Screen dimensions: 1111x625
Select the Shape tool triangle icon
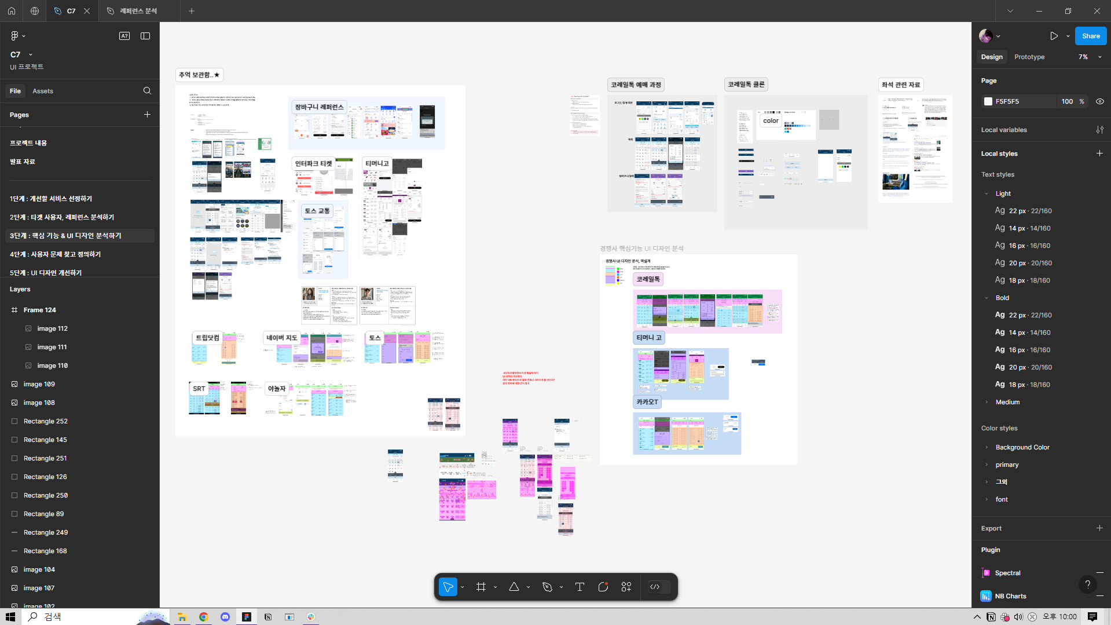click(x=514, y=587)
